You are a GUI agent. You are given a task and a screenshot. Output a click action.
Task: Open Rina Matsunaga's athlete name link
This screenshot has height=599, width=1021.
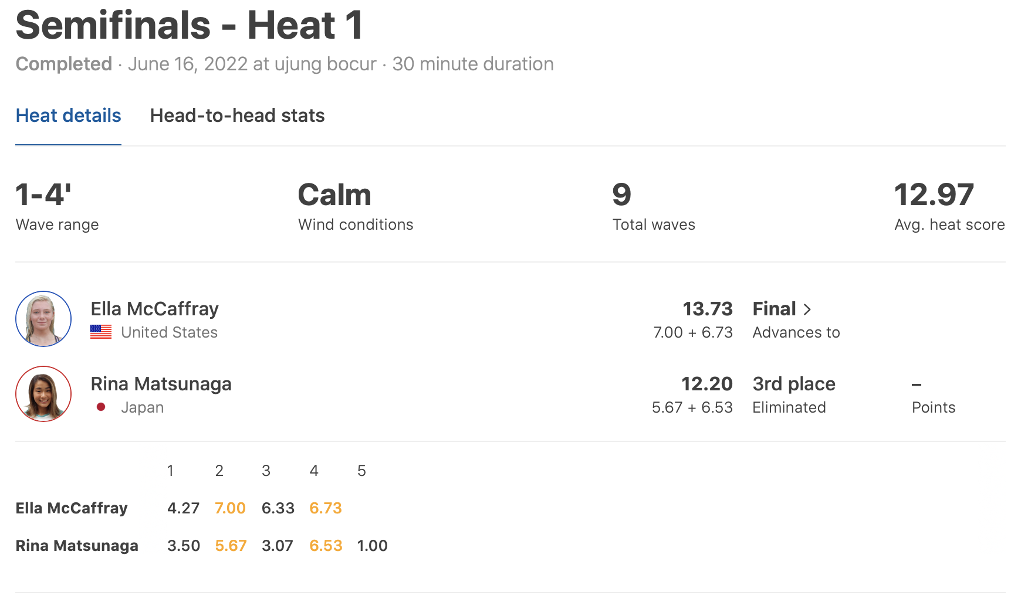coord(161,384)
